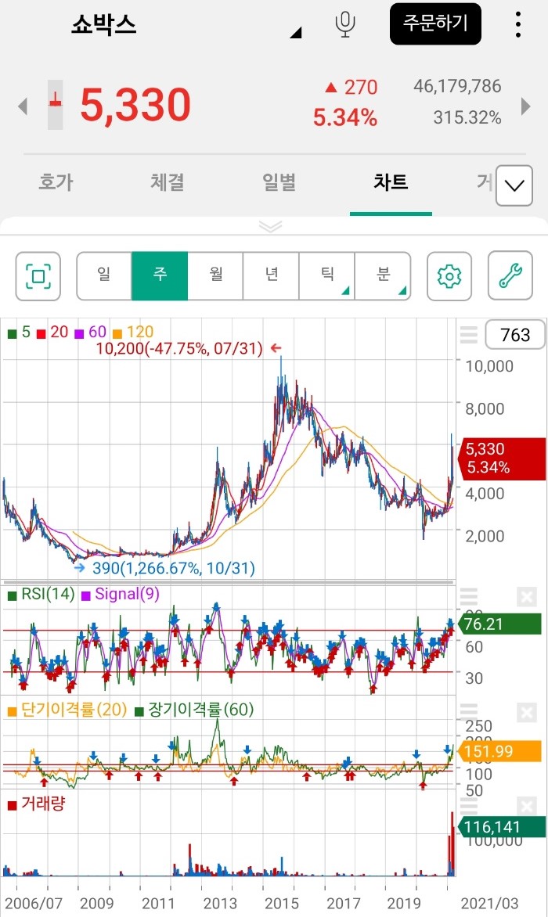Tap the 270 price change value
This screenshot has width=548, height=917.
(x=361, y=87)
